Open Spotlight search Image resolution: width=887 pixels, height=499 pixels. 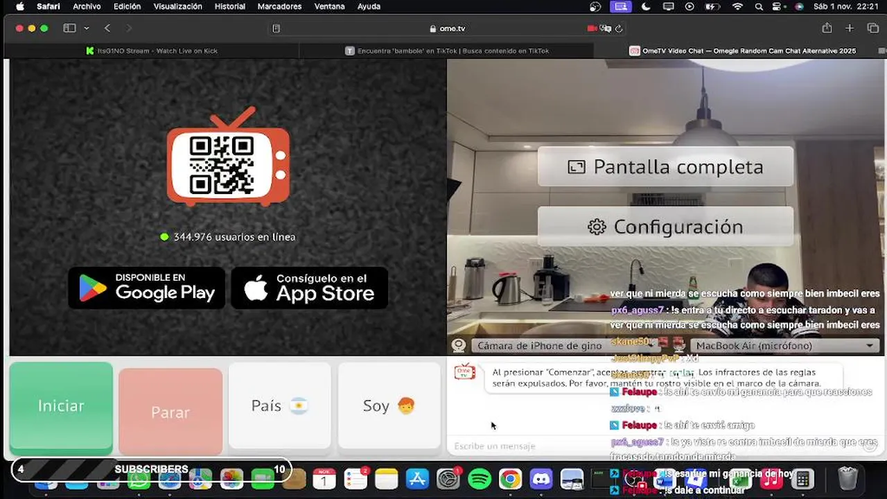759,6
